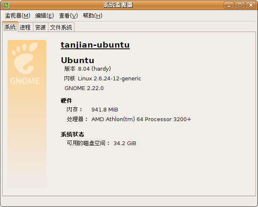
Task: Click the 内核 label
Action: coord(70,79)
